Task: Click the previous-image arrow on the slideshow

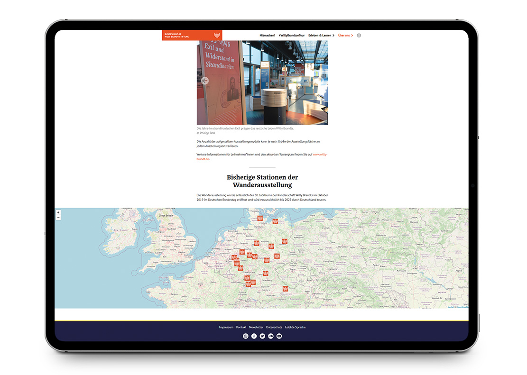Action: [x=204, y=81]
